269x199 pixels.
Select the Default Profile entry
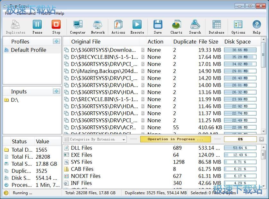tap(28, 50)
